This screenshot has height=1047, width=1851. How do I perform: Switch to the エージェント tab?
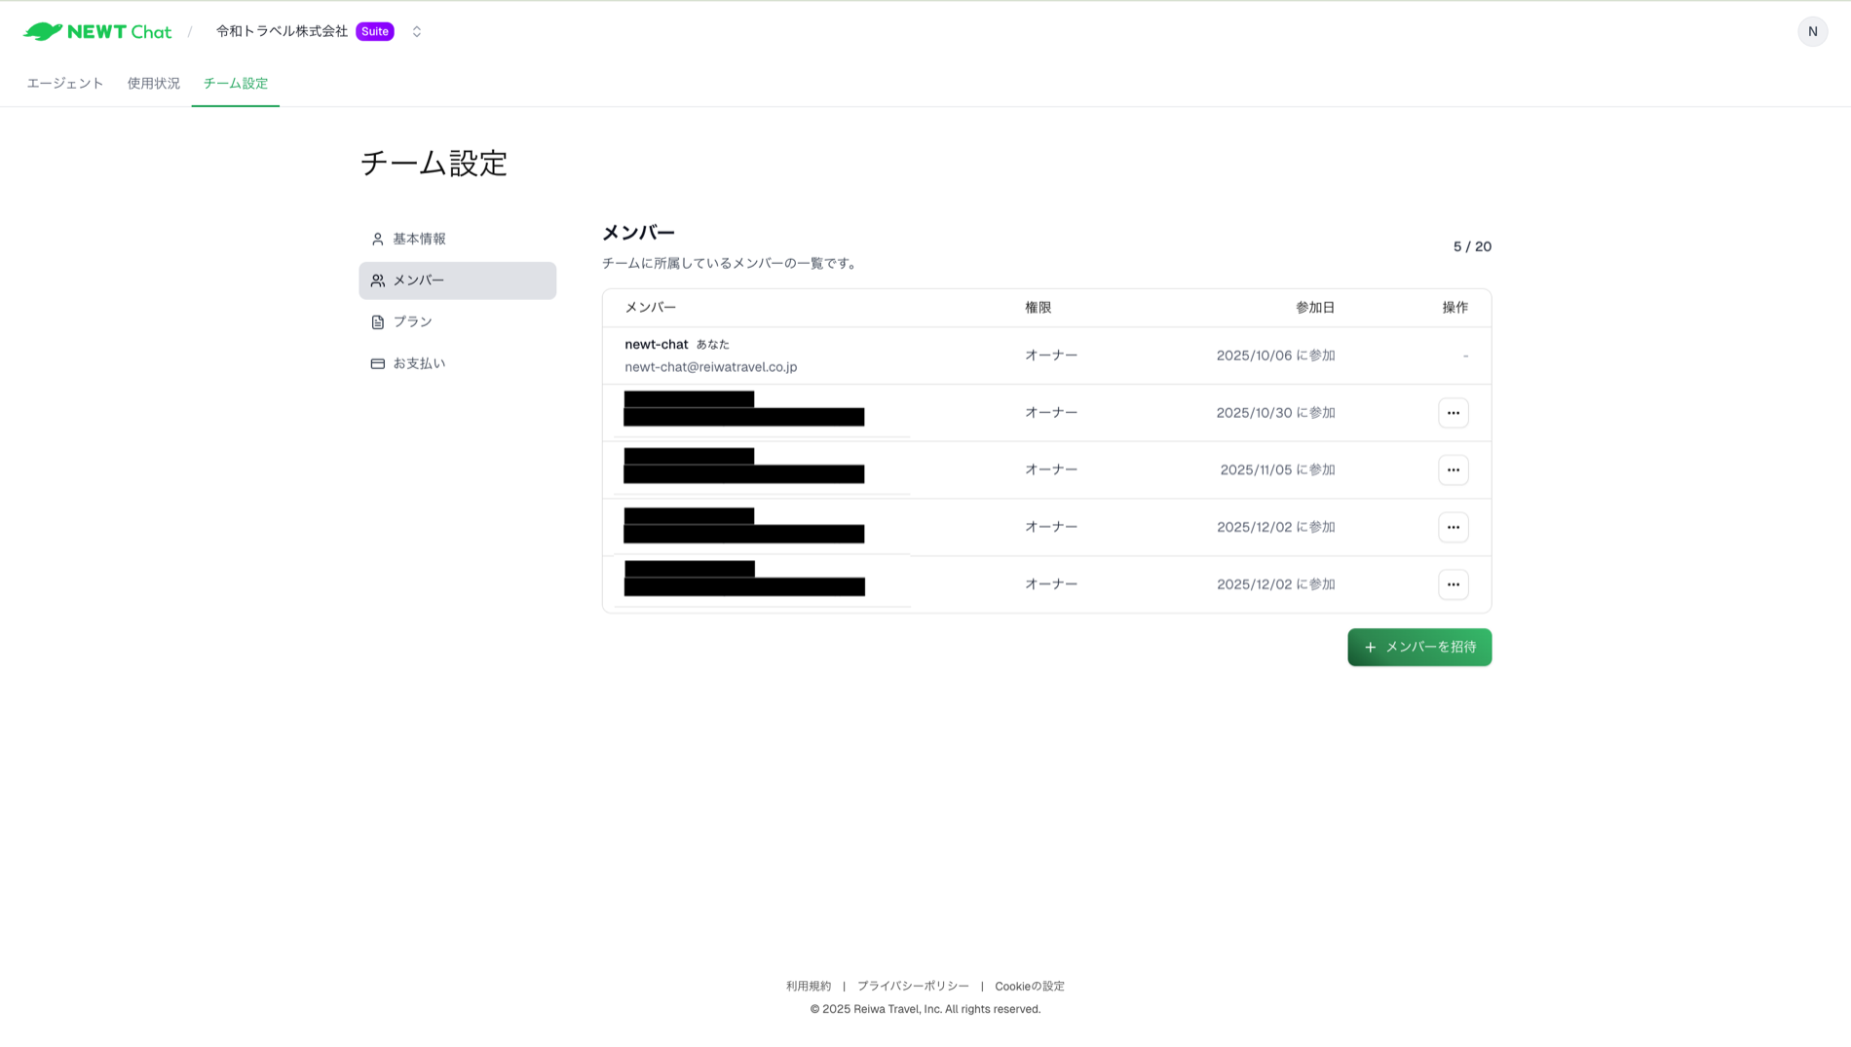click(64, 83)
